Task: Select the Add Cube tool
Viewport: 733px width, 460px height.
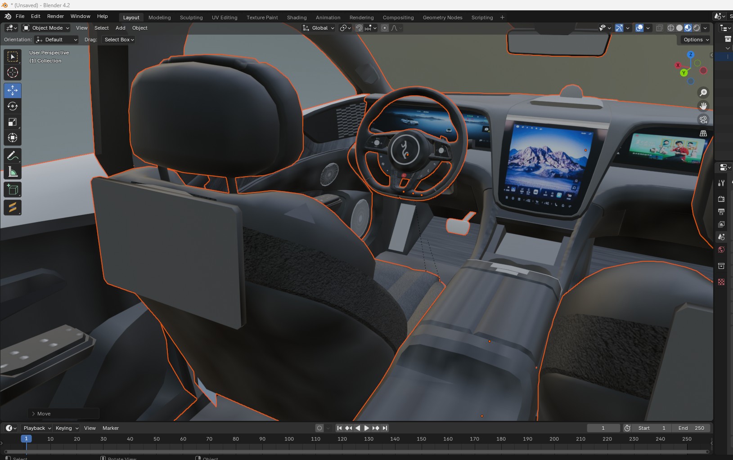Action: coord(13,190)
